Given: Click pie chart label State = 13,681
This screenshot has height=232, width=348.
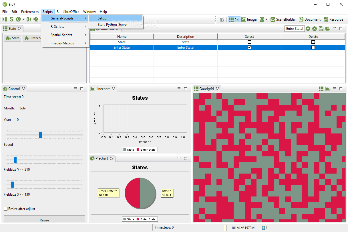Looking at the screenshot, I should tap(167, 193).
